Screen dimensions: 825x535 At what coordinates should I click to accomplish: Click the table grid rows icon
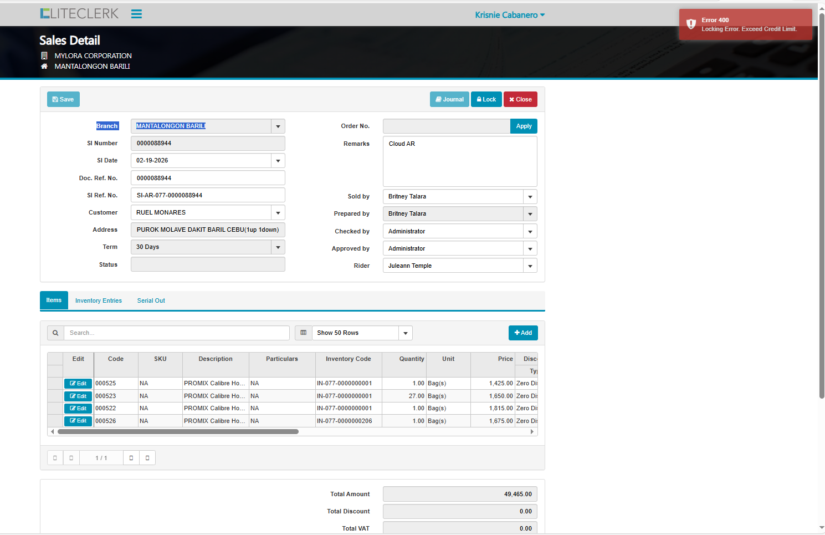[303, 333]
